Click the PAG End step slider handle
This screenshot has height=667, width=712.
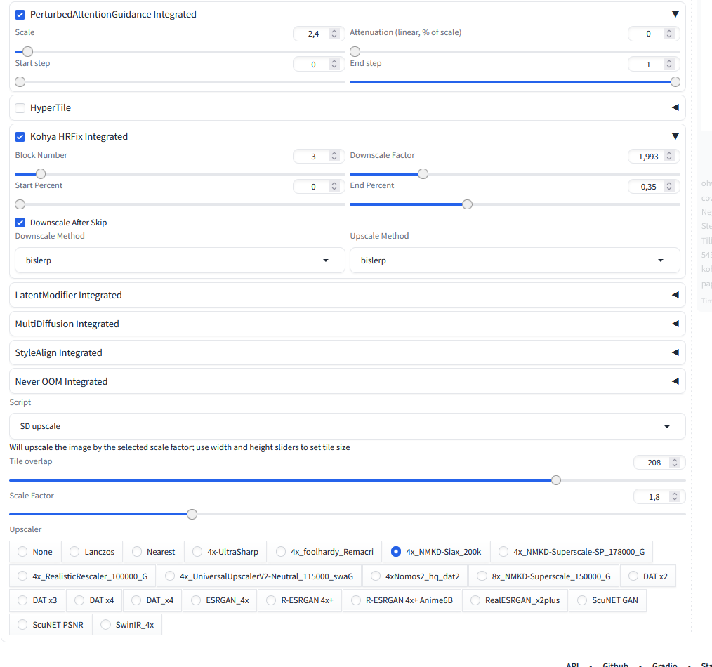[675, 81]
